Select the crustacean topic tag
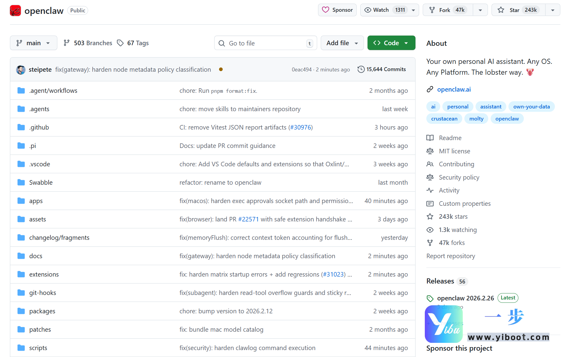573x357 pixels. 444,119
